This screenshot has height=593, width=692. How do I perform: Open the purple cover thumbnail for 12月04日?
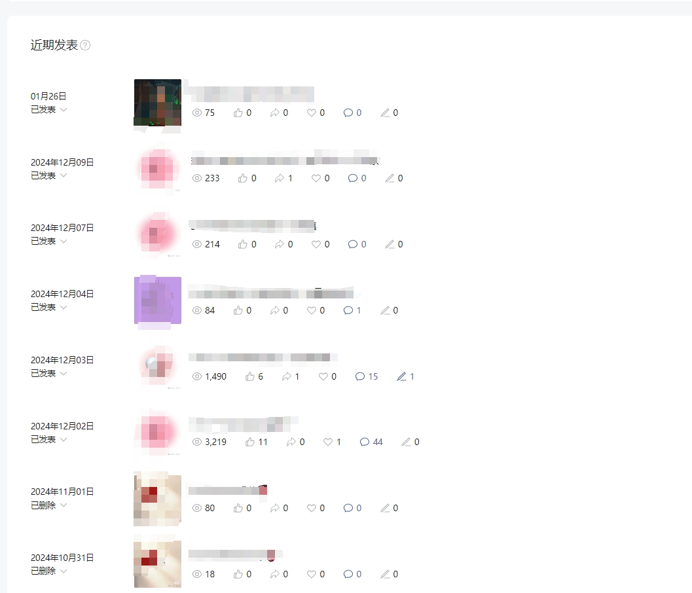[x=158, y=300]
